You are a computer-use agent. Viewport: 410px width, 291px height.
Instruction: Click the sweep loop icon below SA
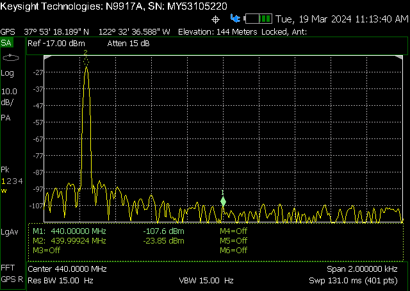click(x=11, y=58)
